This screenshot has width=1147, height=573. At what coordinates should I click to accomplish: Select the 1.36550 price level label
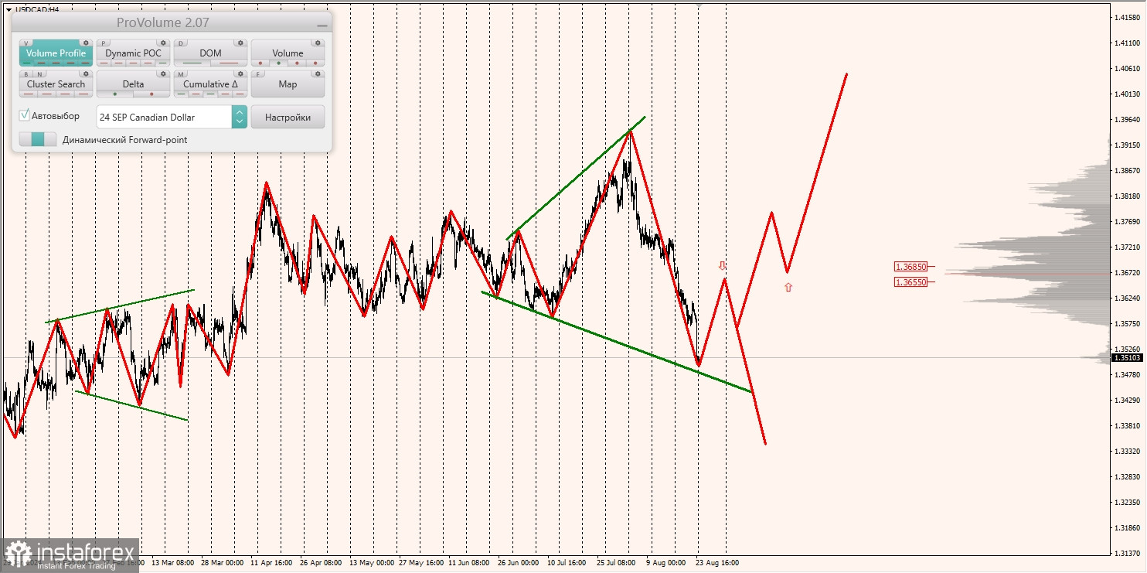[x=910, y=282]
